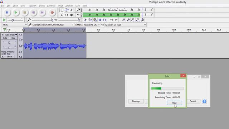Open the playback meter speaker icon

78,15
